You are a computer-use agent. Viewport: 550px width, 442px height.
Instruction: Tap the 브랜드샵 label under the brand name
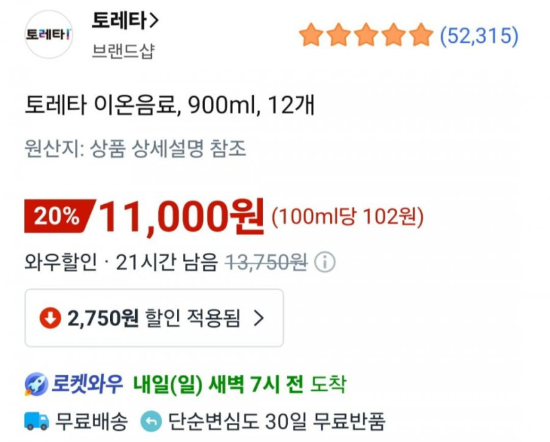click(x=123, y=52)
